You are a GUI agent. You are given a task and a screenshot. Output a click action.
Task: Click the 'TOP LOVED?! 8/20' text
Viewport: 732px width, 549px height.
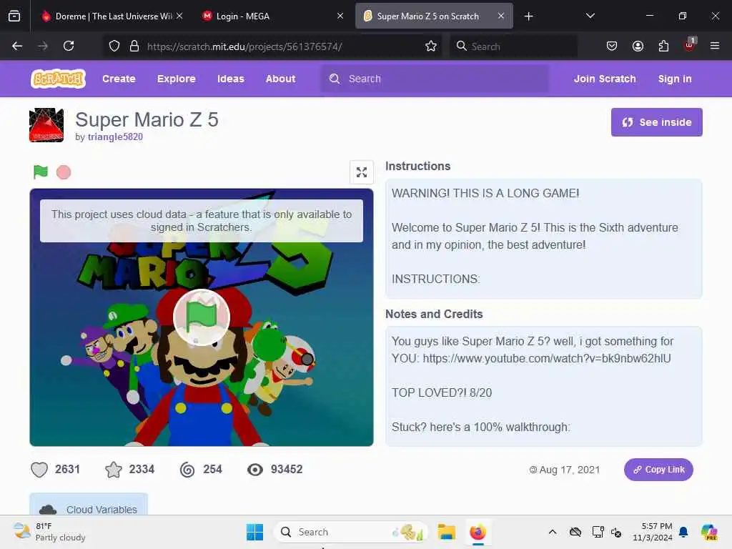pos(442,392)
